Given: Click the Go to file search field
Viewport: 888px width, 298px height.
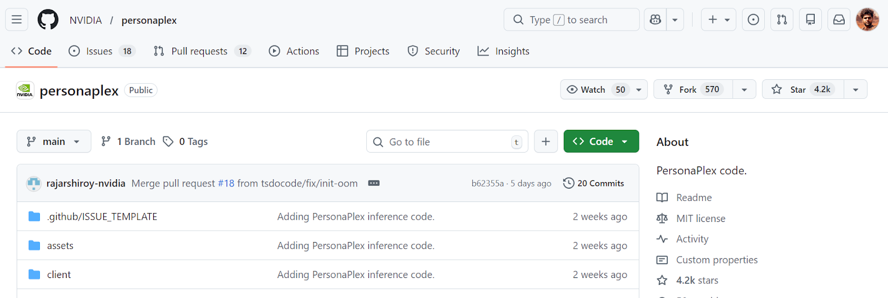Looking at the screenshot, I should point(447,142).
